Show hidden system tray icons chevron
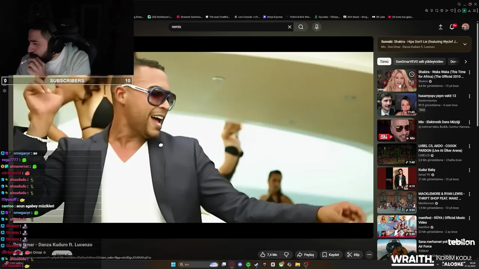Image resolution: width=479 pixels, height=269 pixels. 437,265
